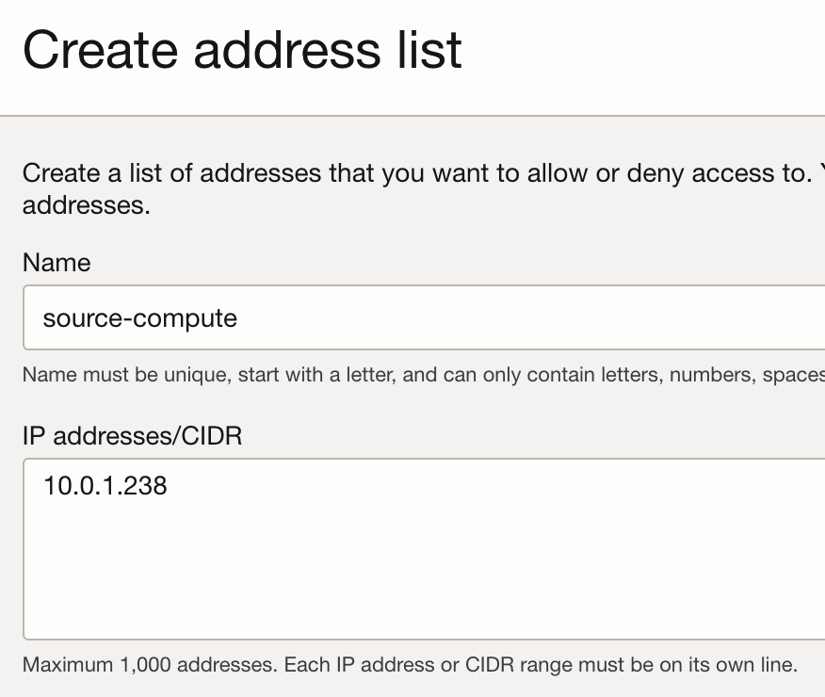Click "CIDR range must be on its own line" text
825x697 pixels.
tap(631, 665)
